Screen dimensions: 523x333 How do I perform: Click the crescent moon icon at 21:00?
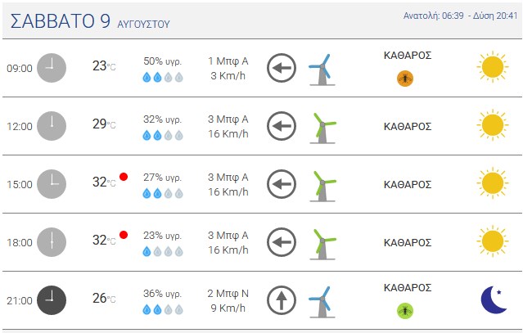click(x=494, y=299)
